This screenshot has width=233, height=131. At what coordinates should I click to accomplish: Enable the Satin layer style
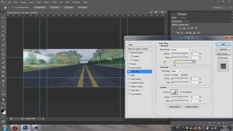coord(129,75)
